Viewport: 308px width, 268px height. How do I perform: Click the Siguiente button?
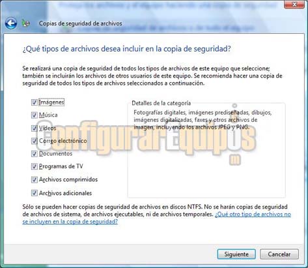coord(236,254)
